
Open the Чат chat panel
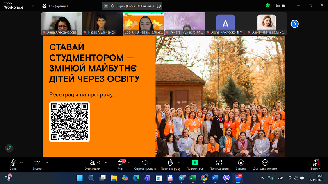tap(121, 162)
